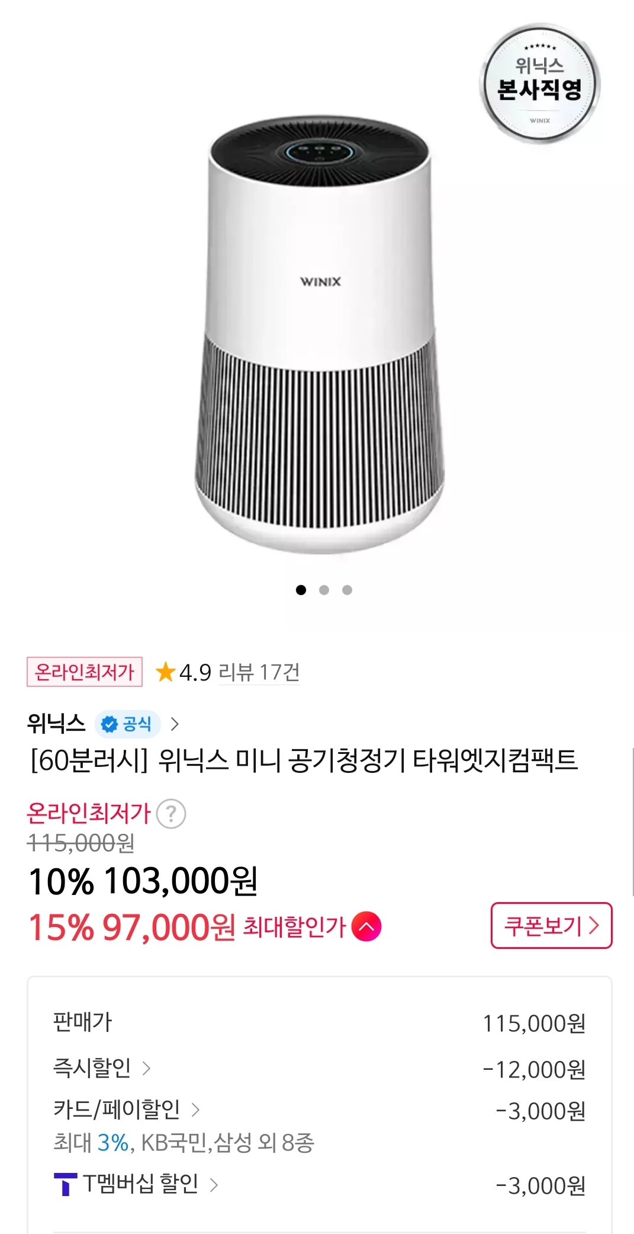The height and width of the screenshot is (1234, 634).
Task: Tap the 15% 97,000원 maximum discount price
Action: click(x=132, y=927)
